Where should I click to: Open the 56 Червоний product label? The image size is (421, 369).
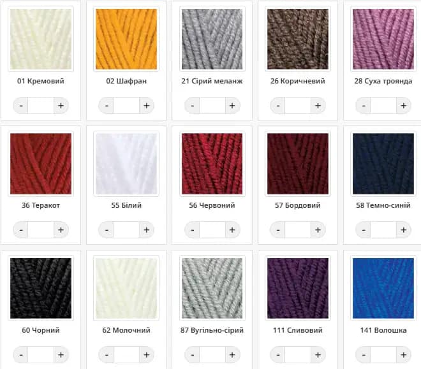click(x=212, y=205)
